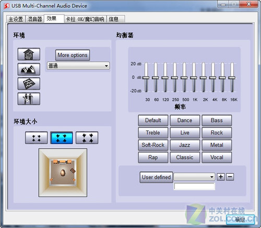Choose the medium environment size button
This screenshot has height=228, width=261.
[x=62, y=138]
